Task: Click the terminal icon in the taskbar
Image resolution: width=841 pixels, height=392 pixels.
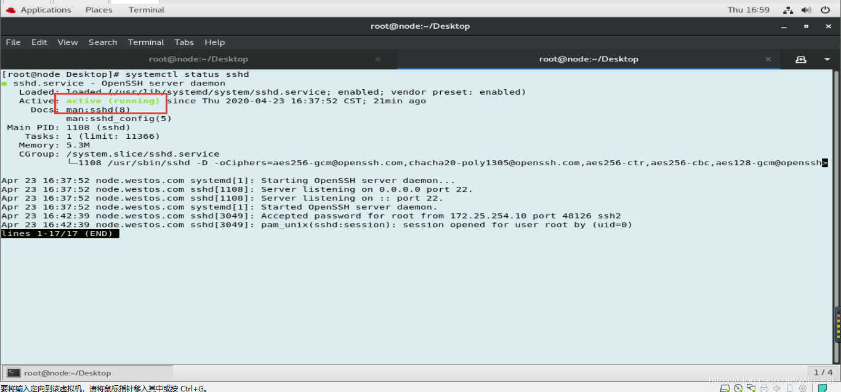Action: tap(14, 373)
